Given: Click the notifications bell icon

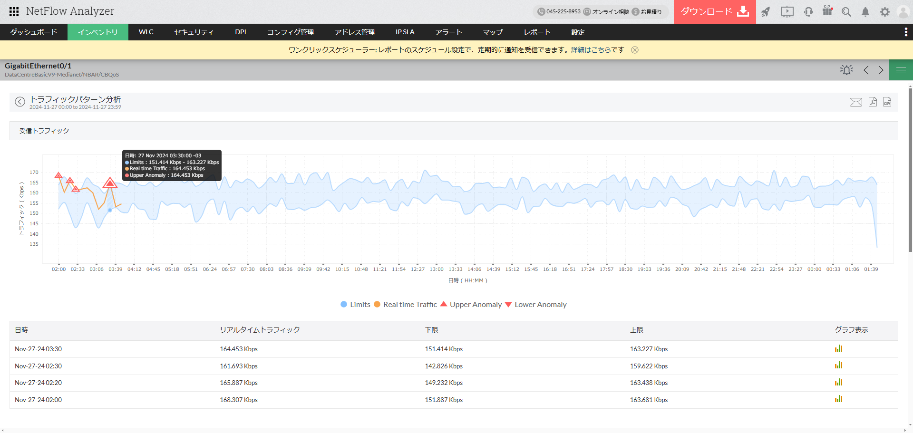Looking at the screenshot, I should [x=865, y=12].
